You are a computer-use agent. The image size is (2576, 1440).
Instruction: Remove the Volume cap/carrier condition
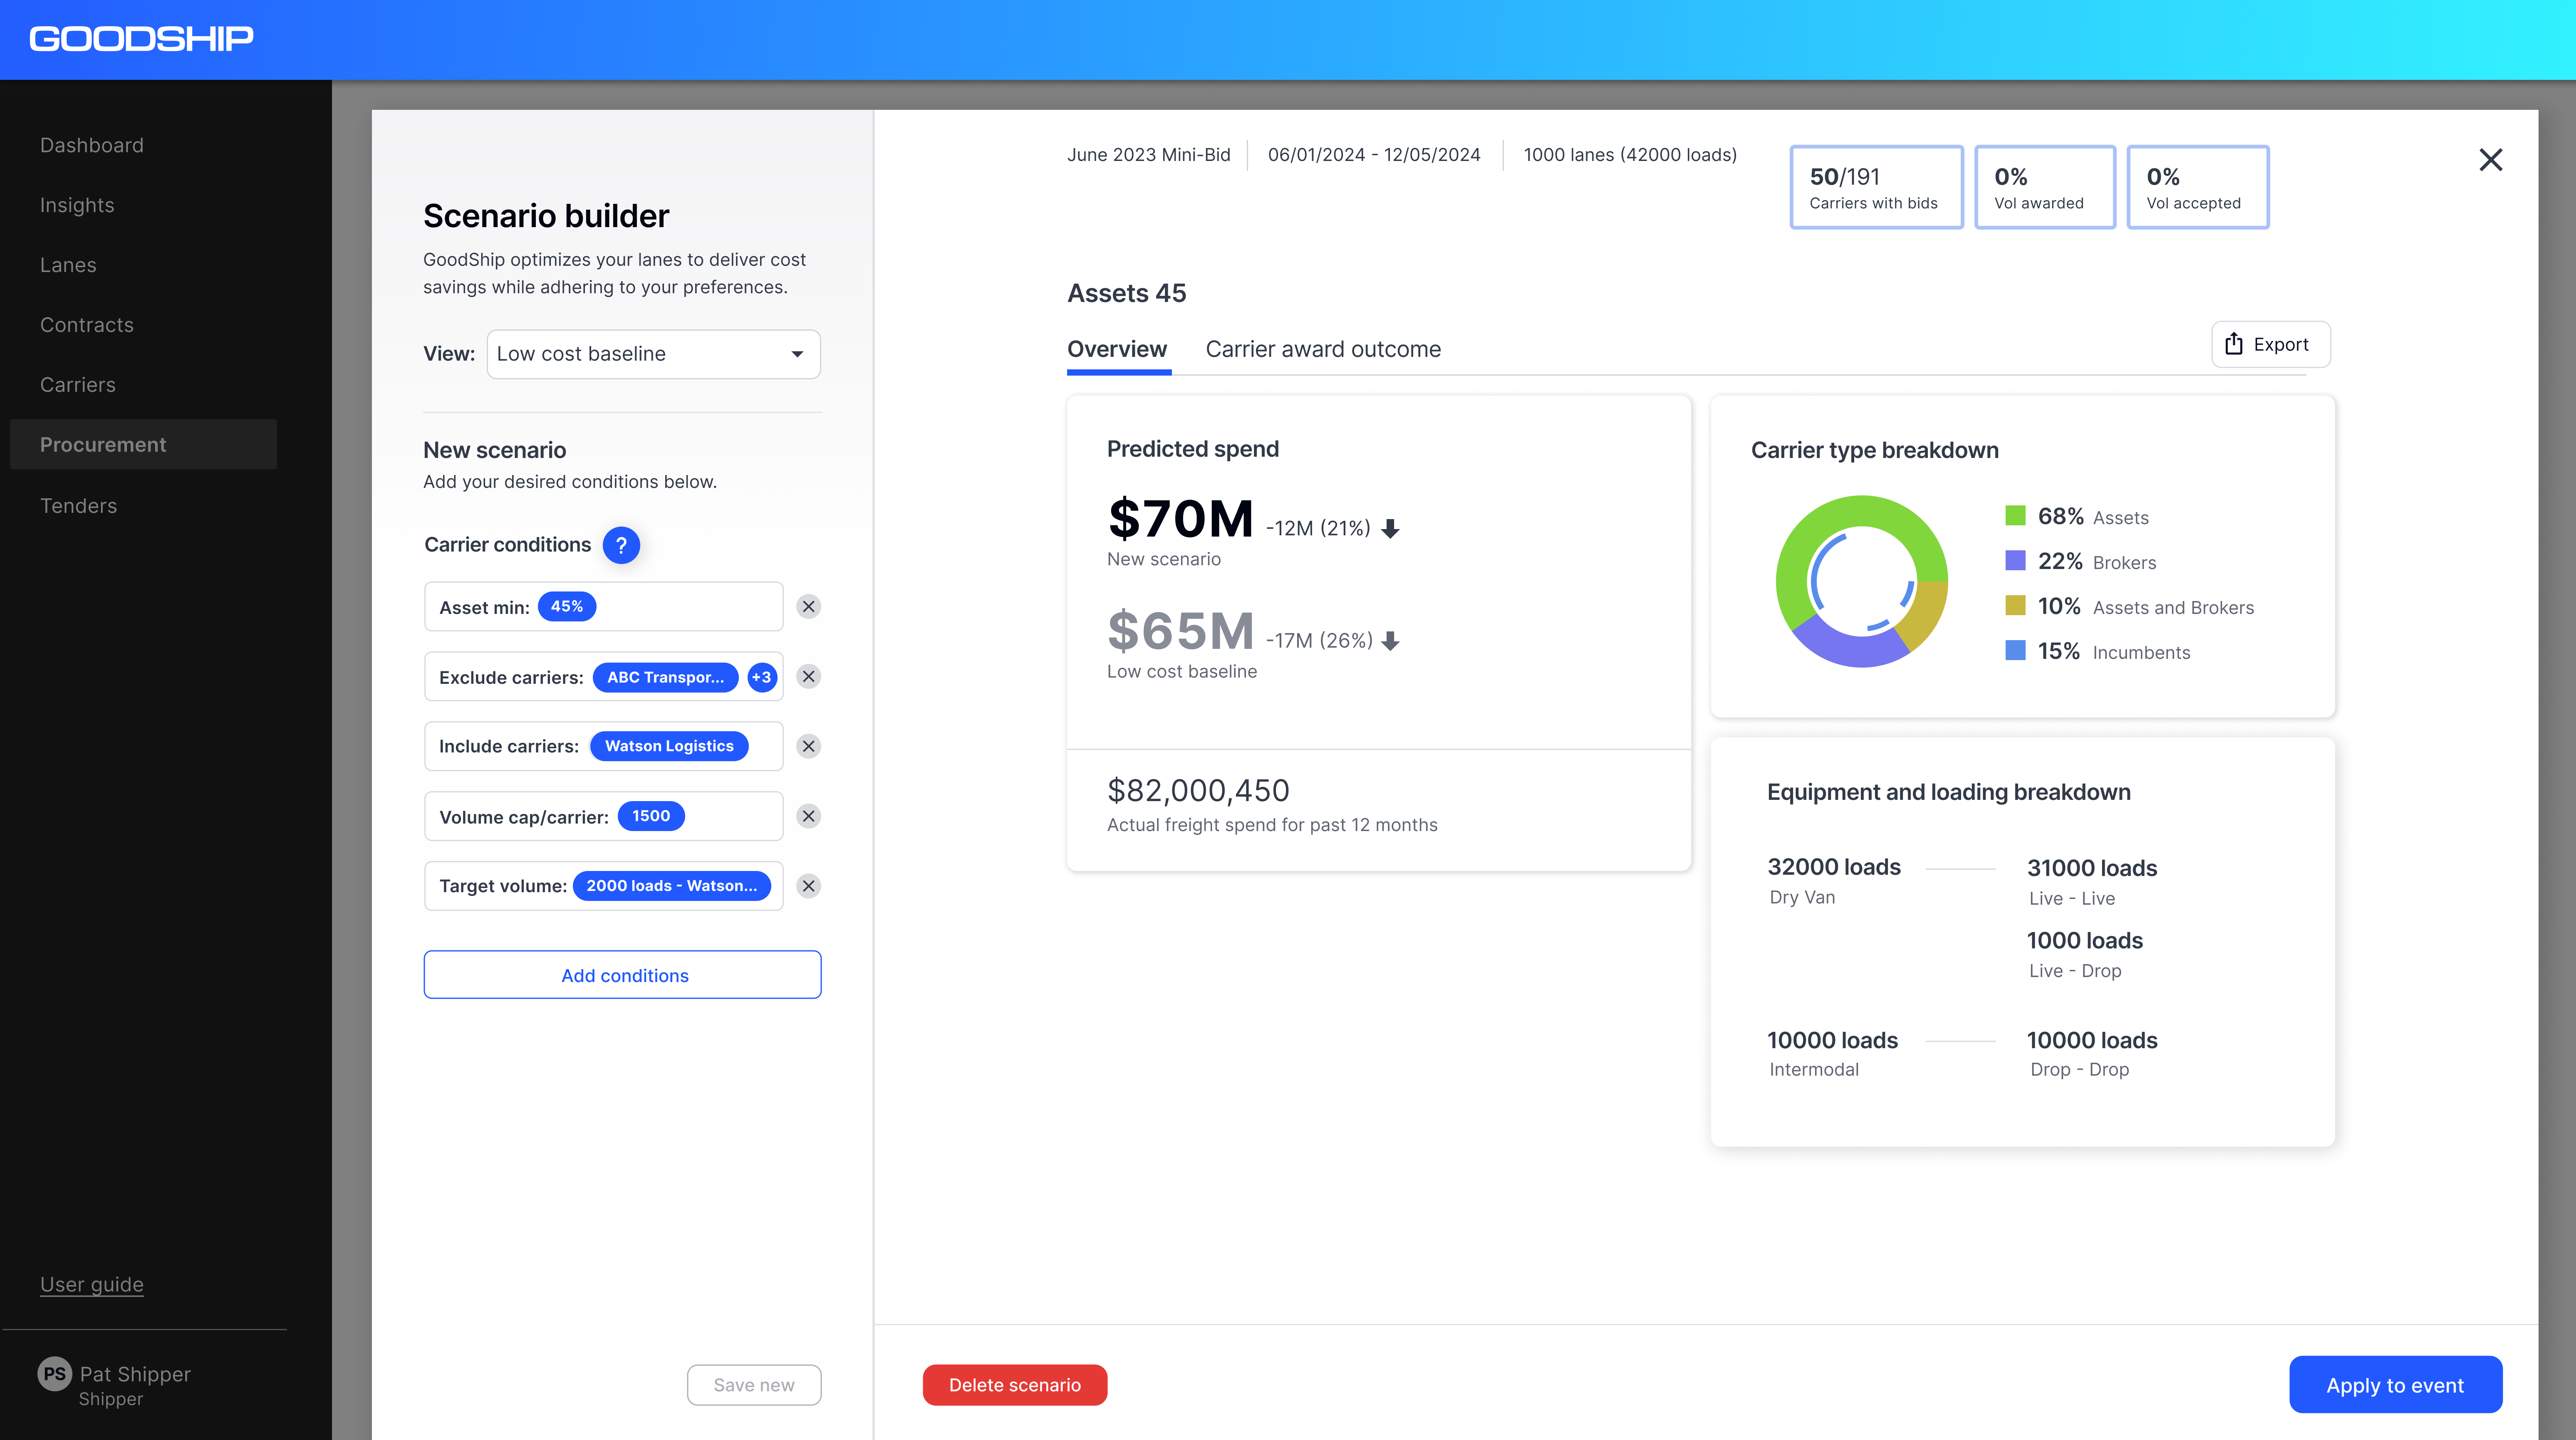tap(808, 816)
